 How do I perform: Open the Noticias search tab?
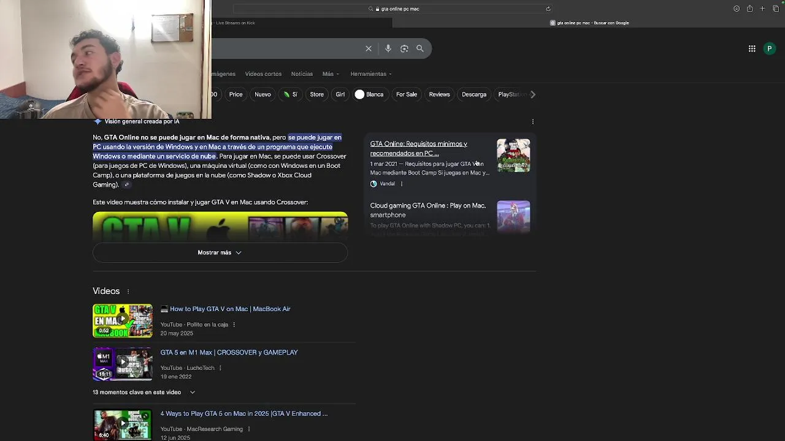coord(302,74)
